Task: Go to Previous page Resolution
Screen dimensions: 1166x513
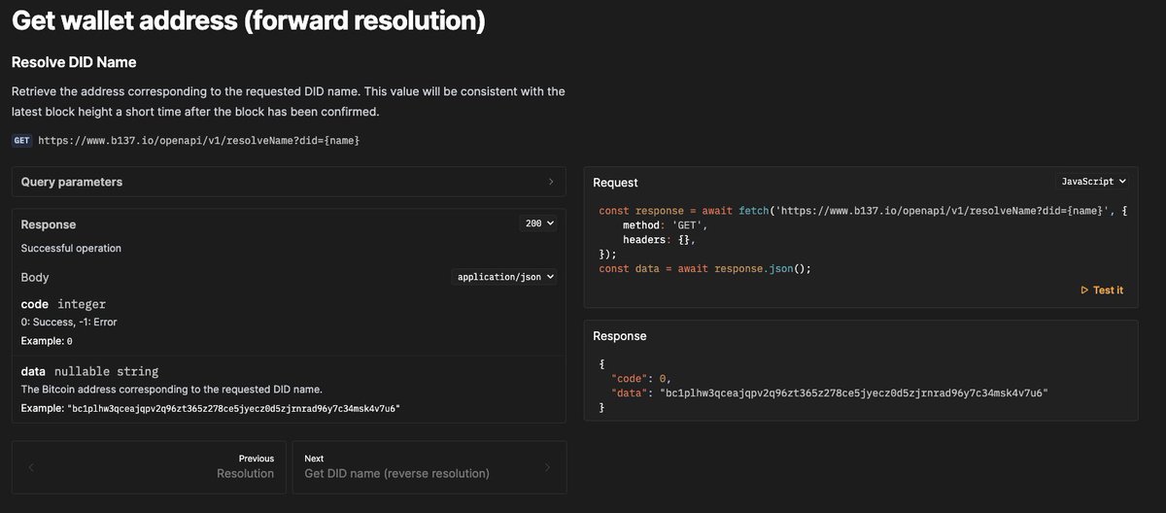Action: pos(149,466)
